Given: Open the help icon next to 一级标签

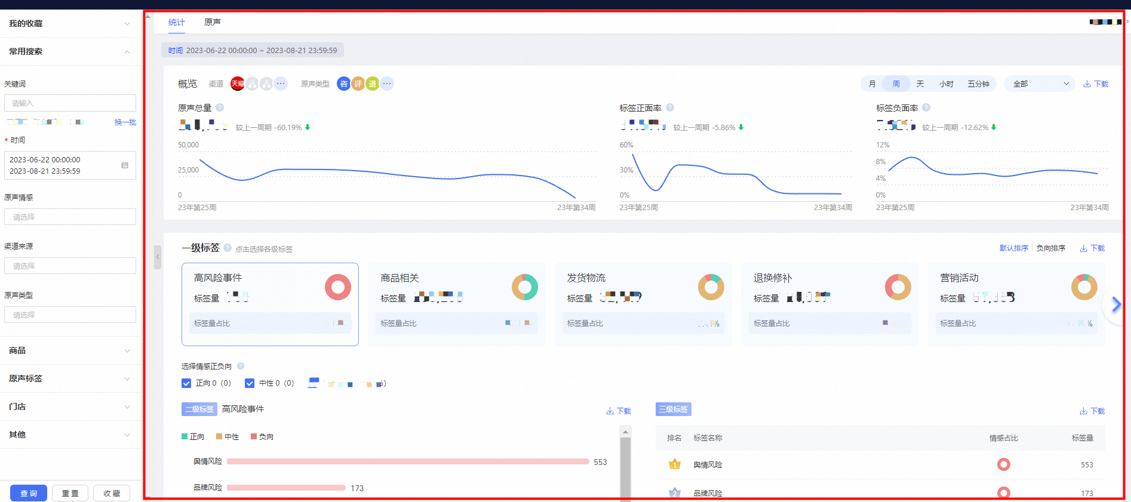Looking at the screenshot, I should tap(228, 248).
